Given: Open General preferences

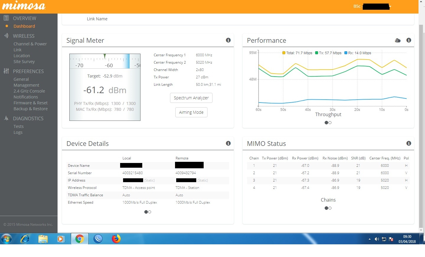Looking at the screenshot, I should [21, 79].
